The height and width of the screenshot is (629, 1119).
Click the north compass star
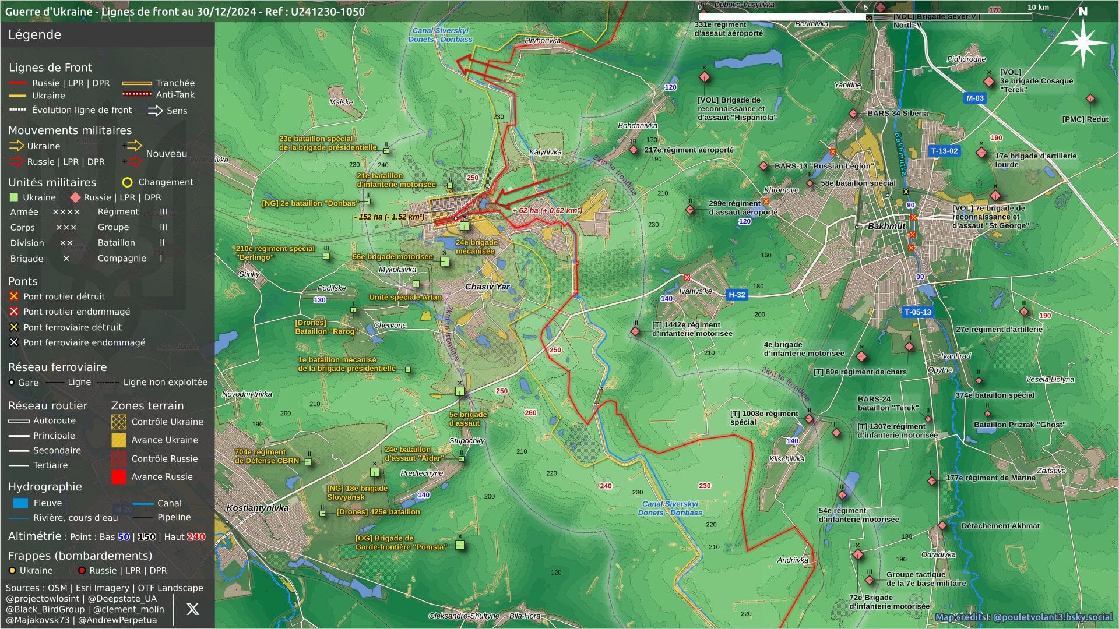pos(1082,43)
